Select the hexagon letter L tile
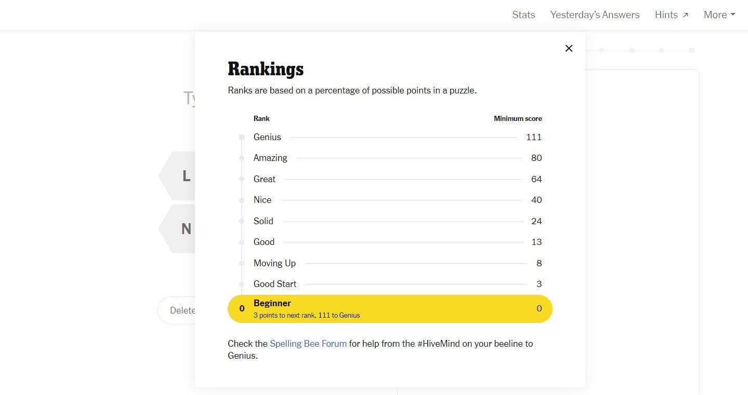Viewport: 748px width, 395px height. tap(186, 175)
